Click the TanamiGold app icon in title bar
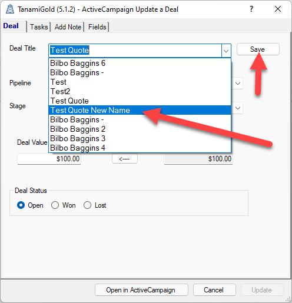Viewport: 292px width, 303px height. (10, 9)
